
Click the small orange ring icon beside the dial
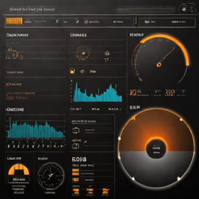pyautogui.click(x=107, y=53)
